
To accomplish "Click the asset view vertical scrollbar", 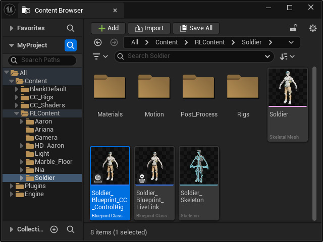I will point(314,144).
